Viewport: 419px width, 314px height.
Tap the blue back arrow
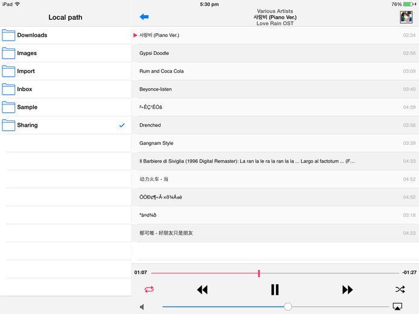(144, 17)
